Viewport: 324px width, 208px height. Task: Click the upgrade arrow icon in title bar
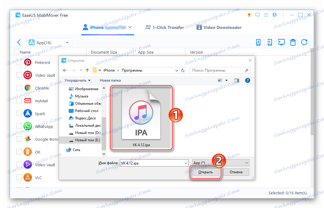(249, 15)
